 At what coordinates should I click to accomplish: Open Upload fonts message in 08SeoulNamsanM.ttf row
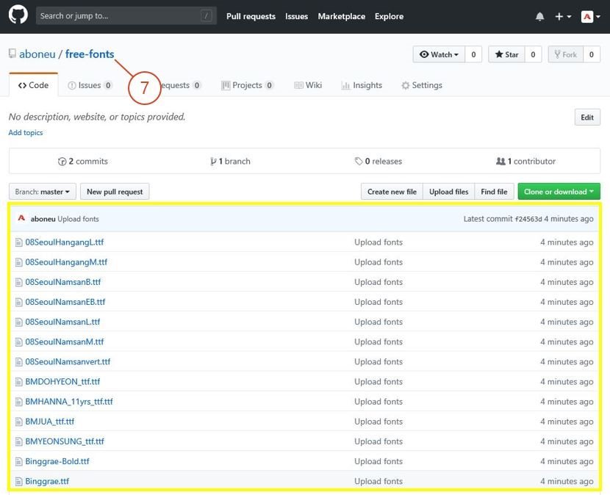click(x=378, y=342)
